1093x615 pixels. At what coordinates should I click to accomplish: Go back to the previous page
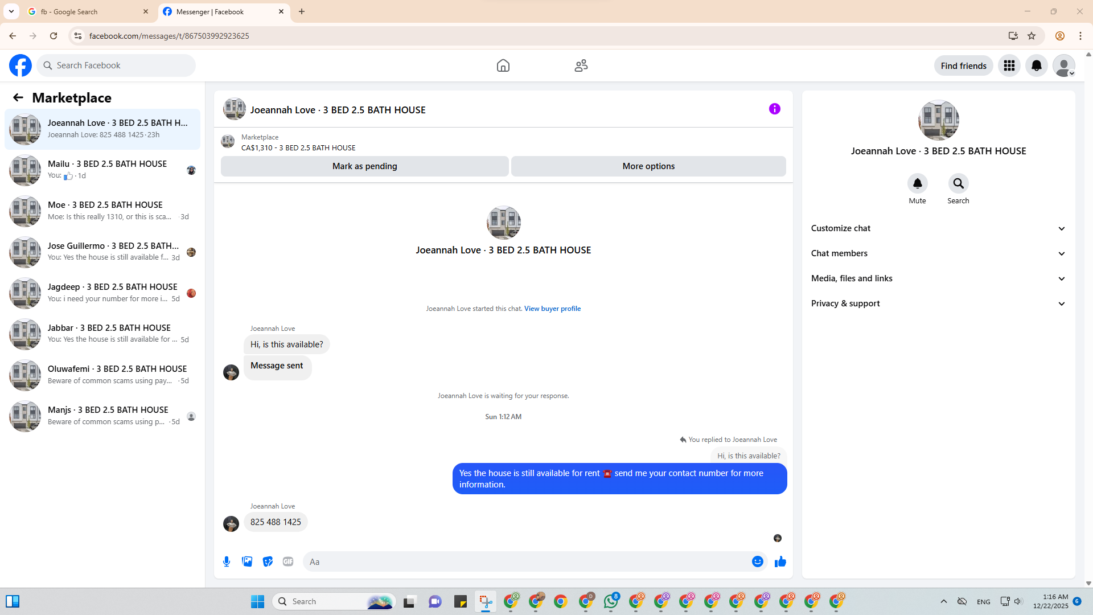[13, 36]
